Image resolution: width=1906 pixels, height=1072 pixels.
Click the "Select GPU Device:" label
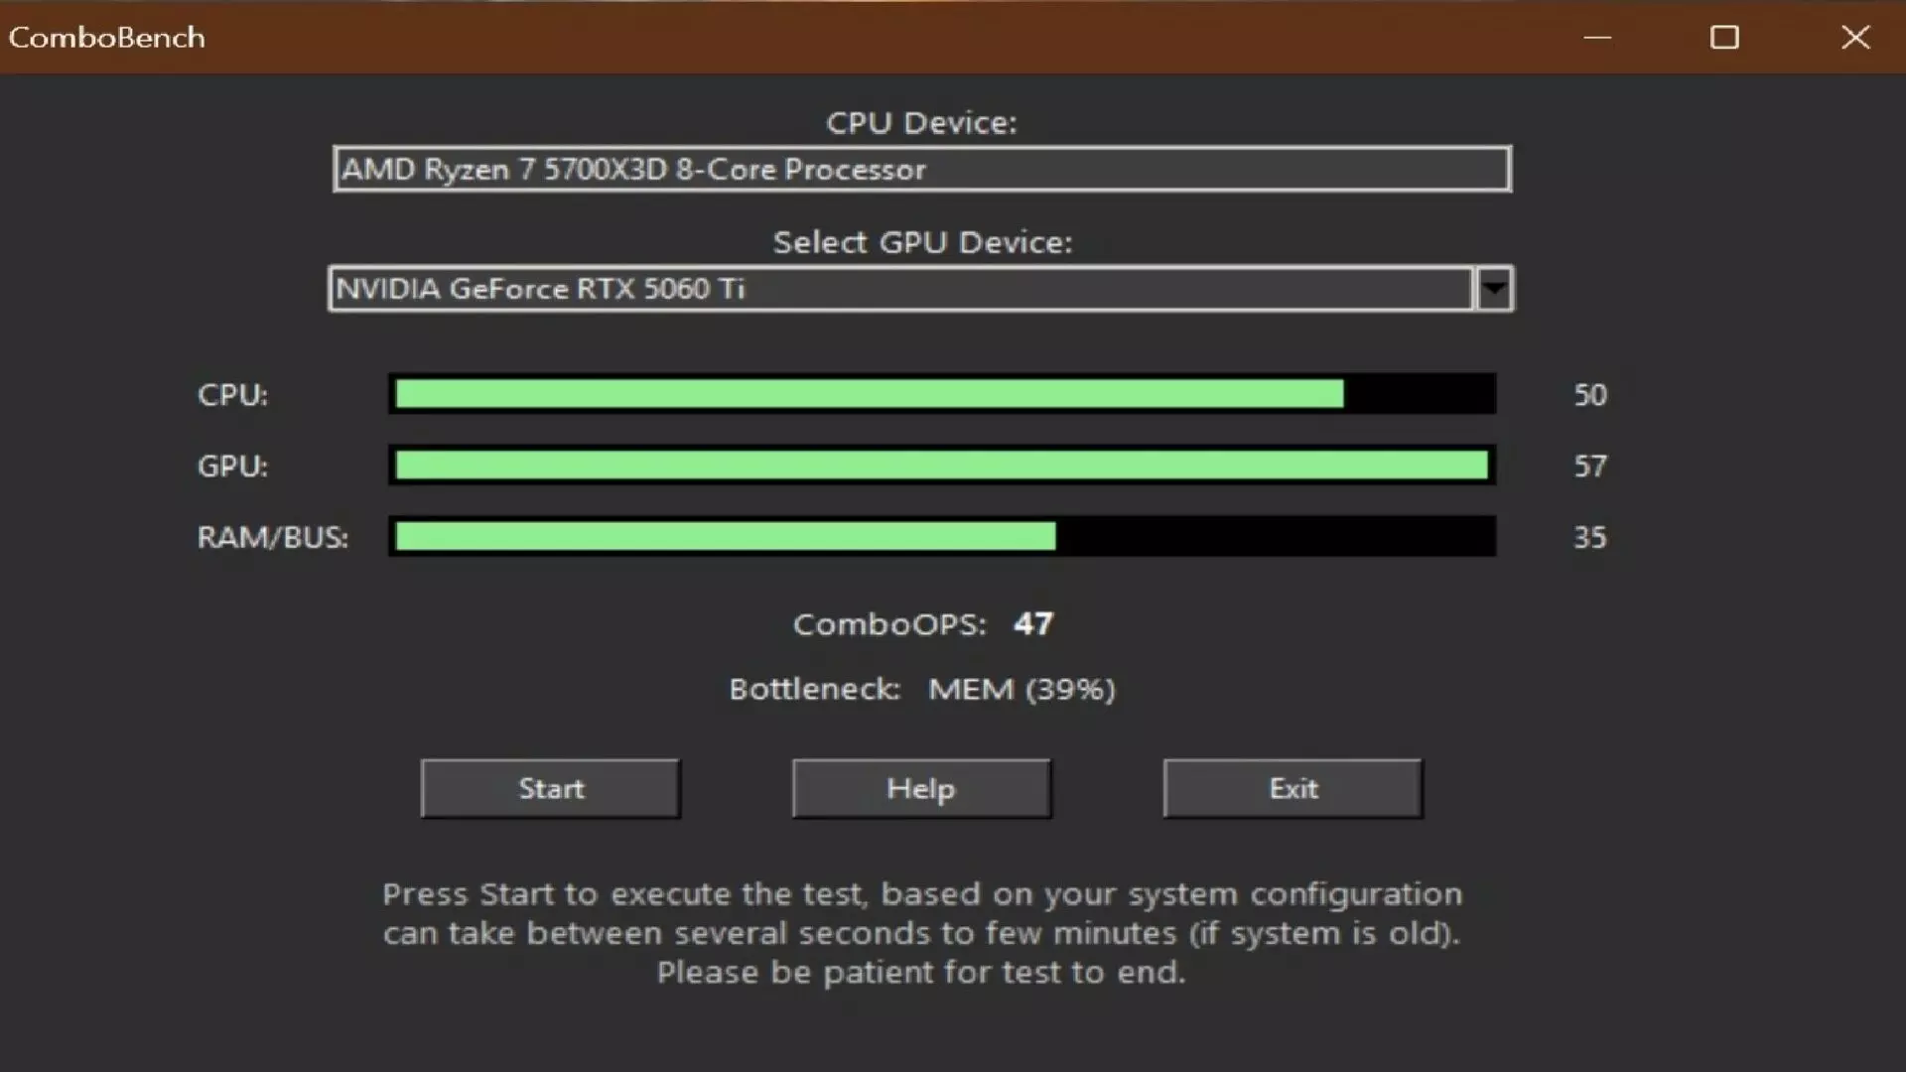point(922,242)
